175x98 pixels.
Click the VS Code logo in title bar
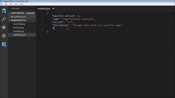(x=1, y=1)
